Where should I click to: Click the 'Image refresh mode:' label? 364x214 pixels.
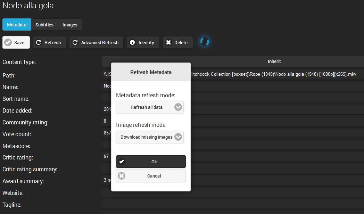click(x=141, y=125)
